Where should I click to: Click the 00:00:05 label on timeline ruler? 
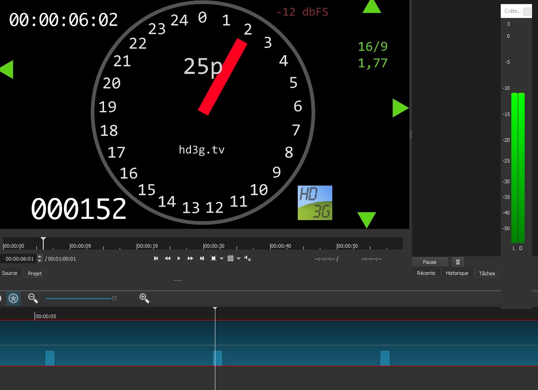(x=45, y=316)
